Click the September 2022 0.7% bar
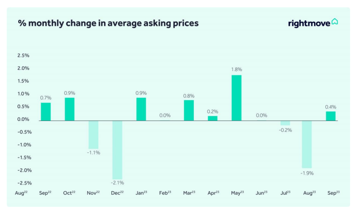 tap(46, 111)
